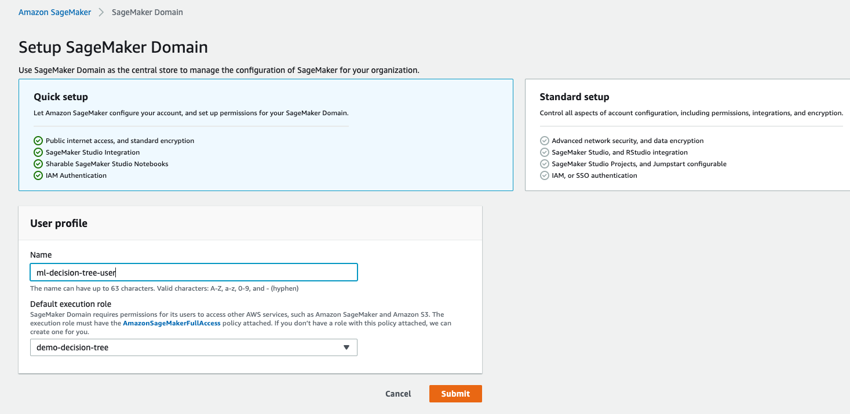Open the Amazon SageMaker breadcrumb link
850x414 pixels.
54,12
